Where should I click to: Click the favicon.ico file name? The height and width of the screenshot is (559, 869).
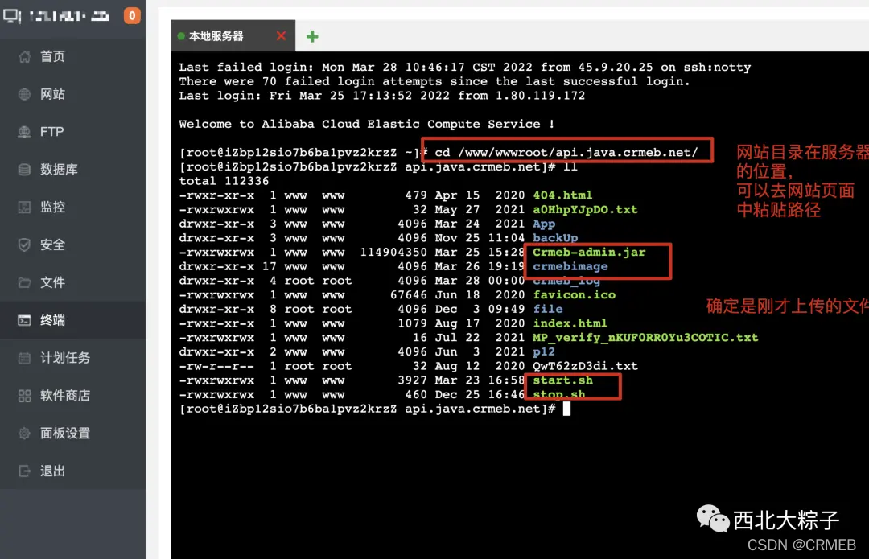coord(575,295)
